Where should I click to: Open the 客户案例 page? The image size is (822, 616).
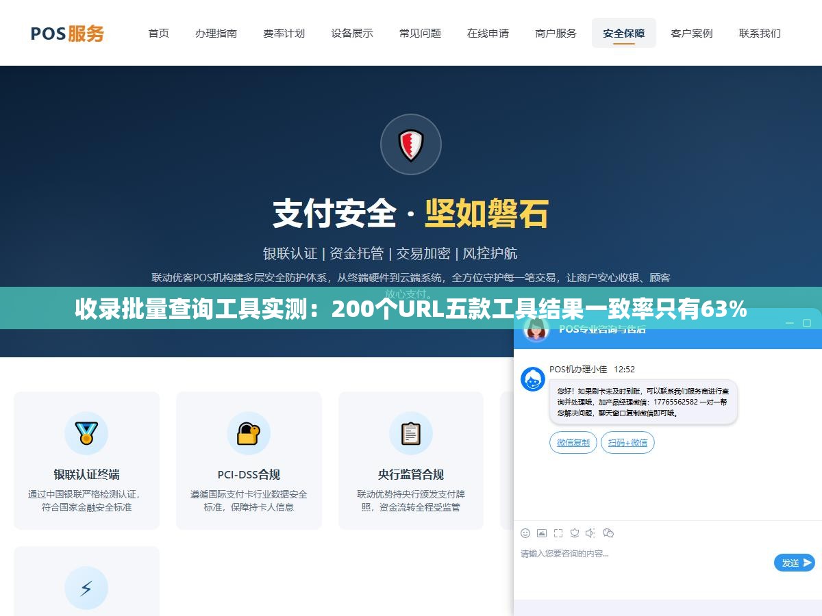click(692, 33)
